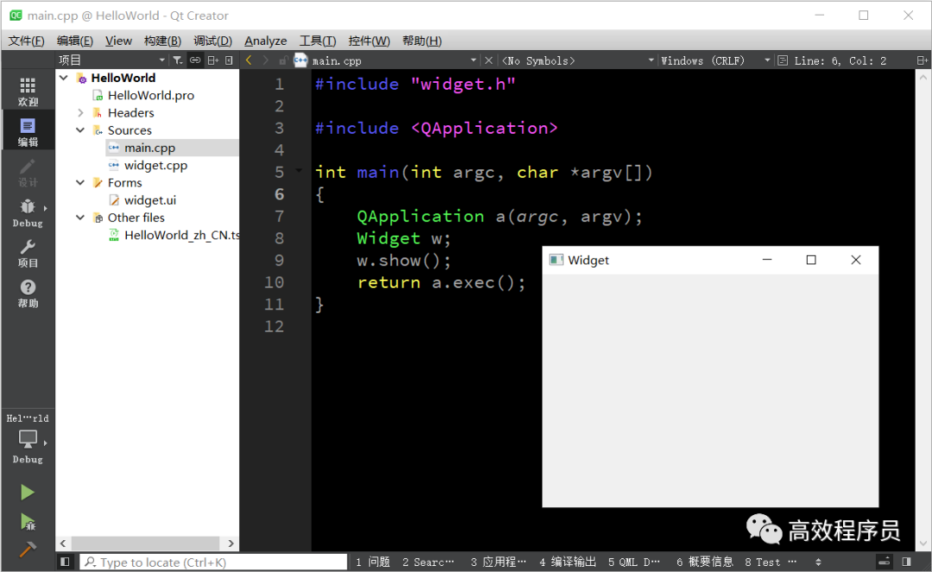Toggle the progress details bar icon

pyautogui.click(x=885, y=562)
